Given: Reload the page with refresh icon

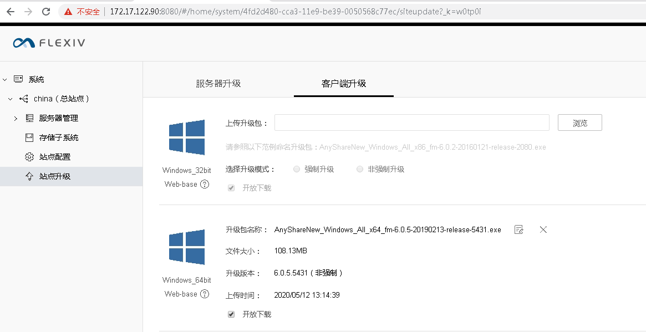Looking at the screenshot, I should (x=46, y=12).
